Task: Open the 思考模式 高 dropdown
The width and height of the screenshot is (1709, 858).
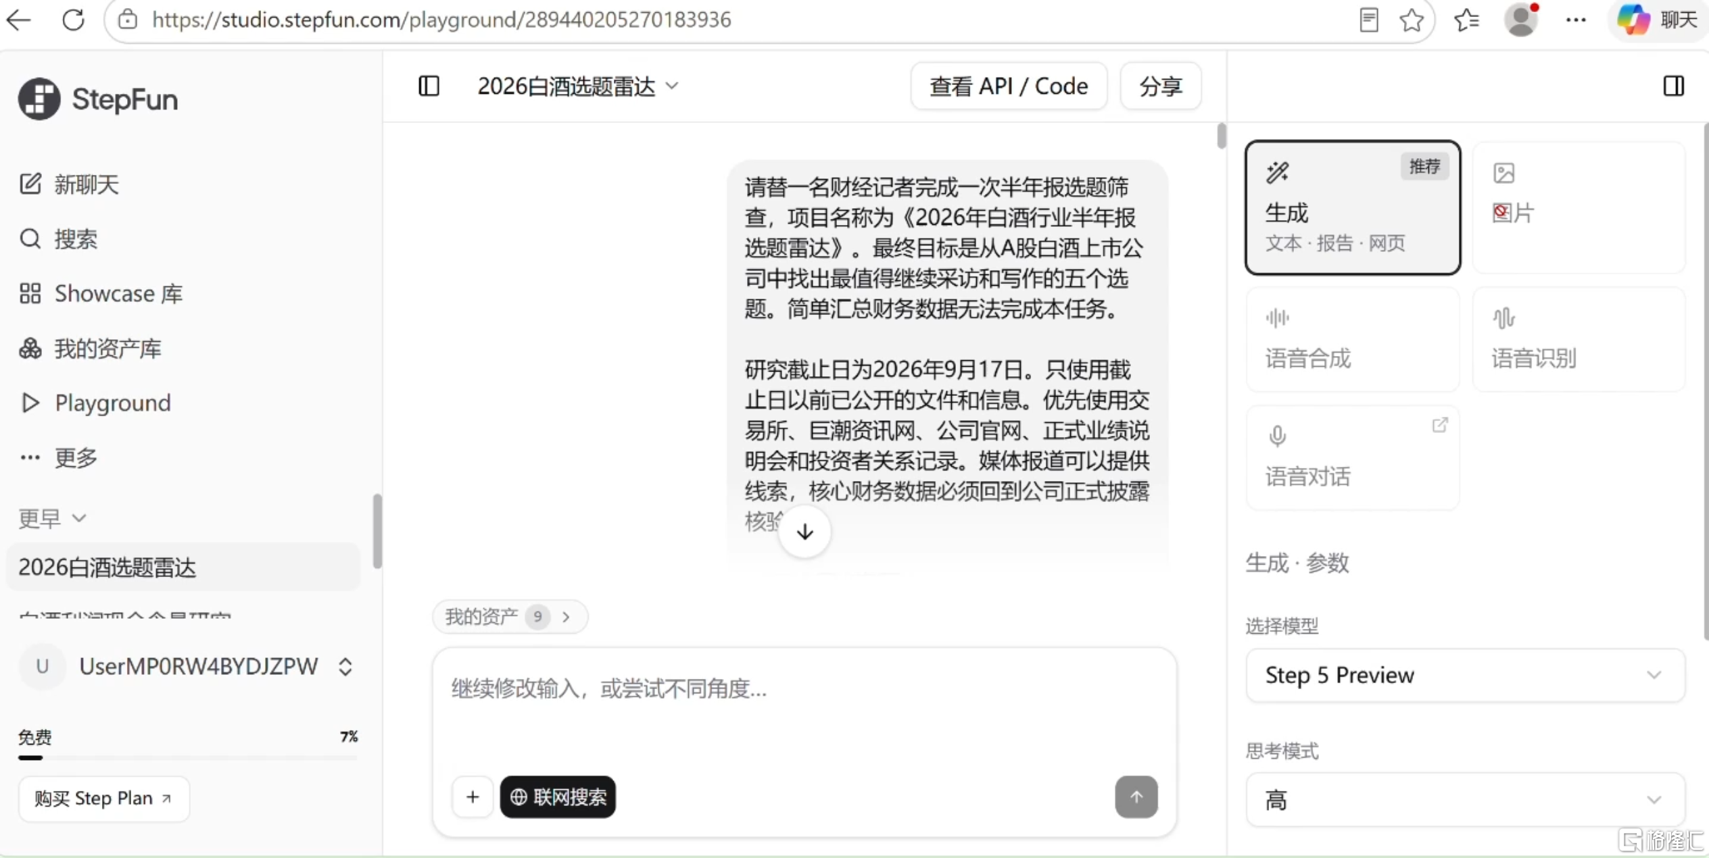Action: pos(1465,800)
